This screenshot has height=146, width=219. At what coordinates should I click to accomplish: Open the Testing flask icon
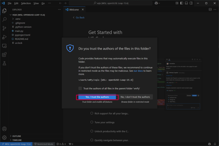click(4, 64)
